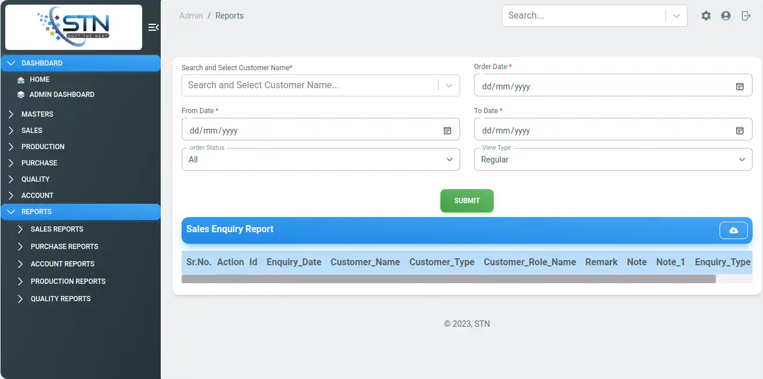This screenshot has height=379, width=763.
Task: Open the order Status dropdown
Action: coord(320,160)
